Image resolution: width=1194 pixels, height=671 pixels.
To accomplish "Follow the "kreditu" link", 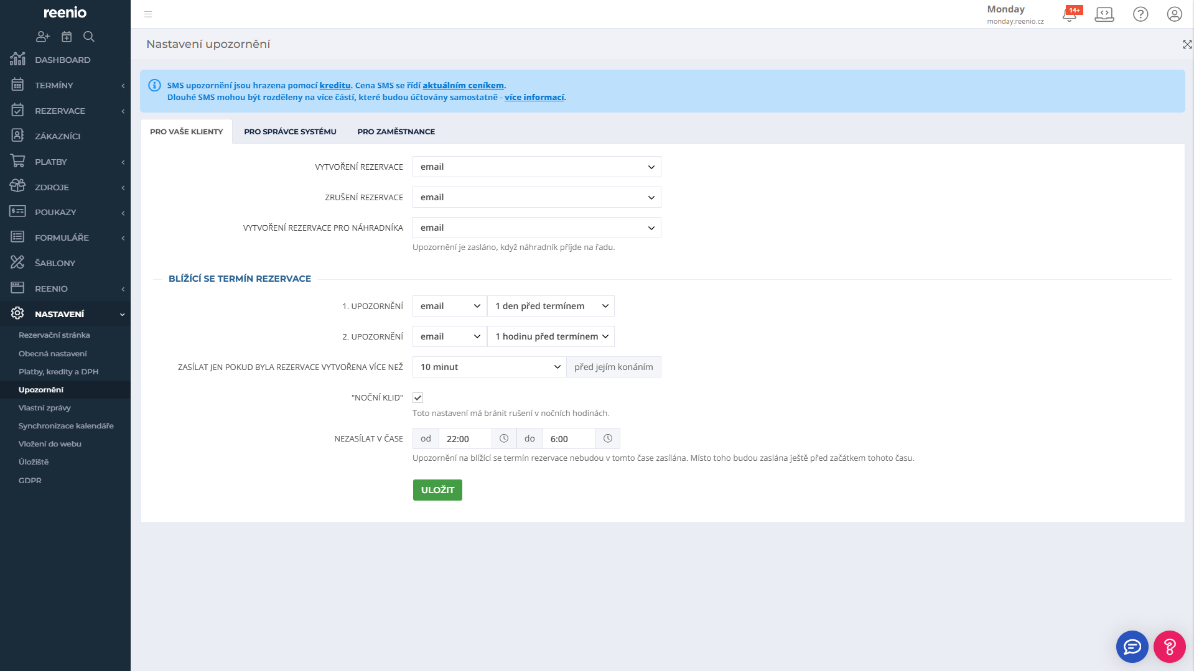I will (x=335, y=85).
